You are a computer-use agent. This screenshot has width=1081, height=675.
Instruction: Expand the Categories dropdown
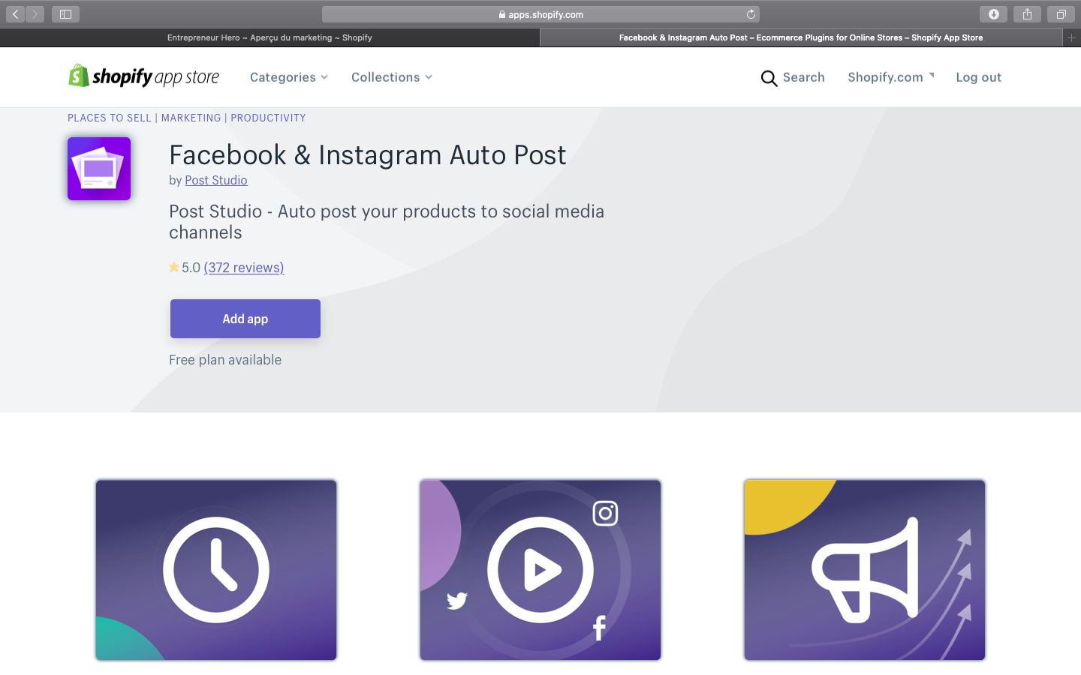click(x=288, y=77)
